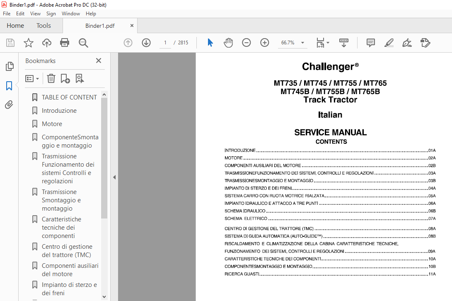Collapse navigation pane with side arrow
This screenshot has width=452, height=301.
click(114, 177)
